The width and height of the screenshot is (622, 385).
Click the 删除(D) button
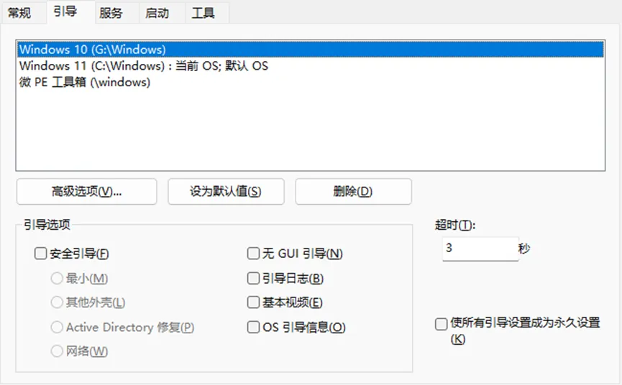pyautogui.click(x=353, y=191)
